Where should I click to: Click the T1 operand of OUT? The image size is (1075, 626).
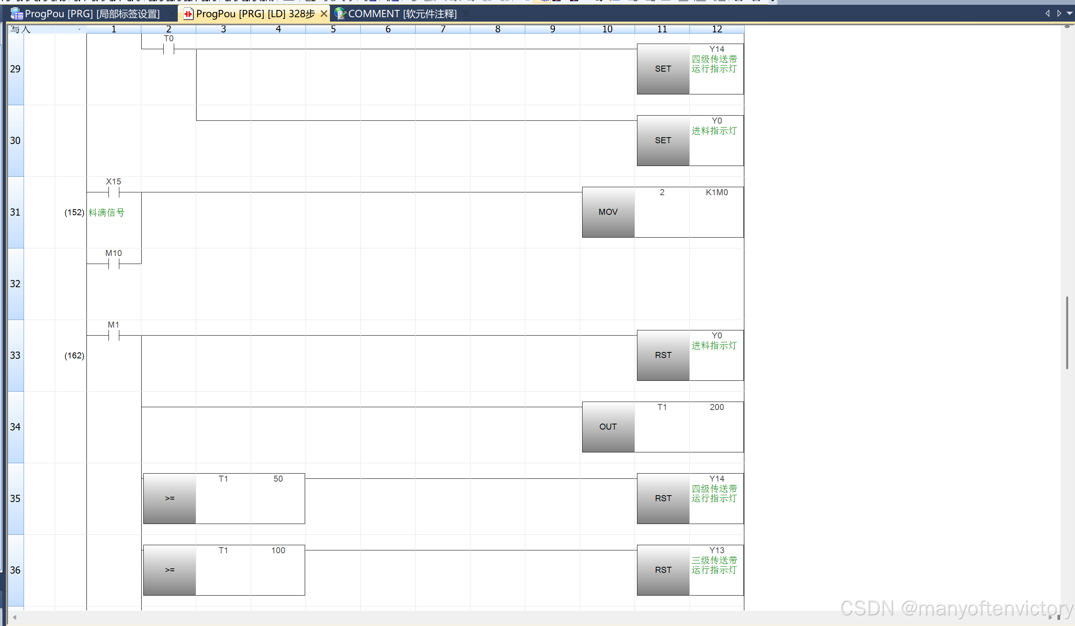point(662,407)
